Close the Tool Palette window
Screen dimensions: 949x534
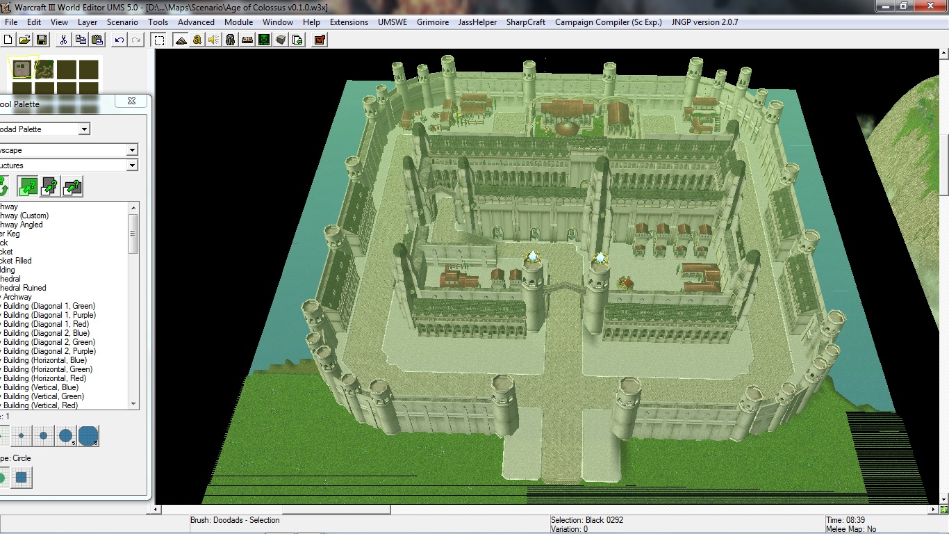pos(131,101)
